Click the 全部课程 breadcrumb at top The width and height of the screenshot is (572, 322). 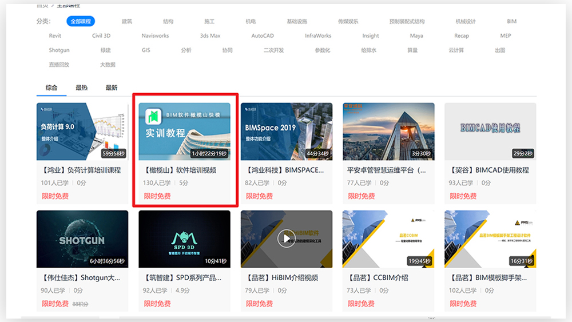click(x=68, y=6)
